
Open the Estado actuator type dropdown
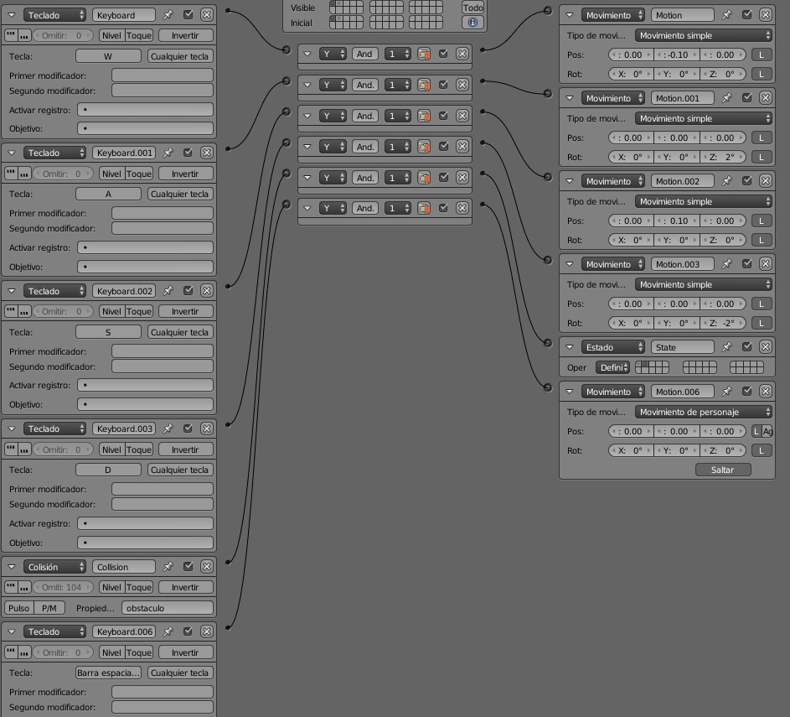click(612, 347)
